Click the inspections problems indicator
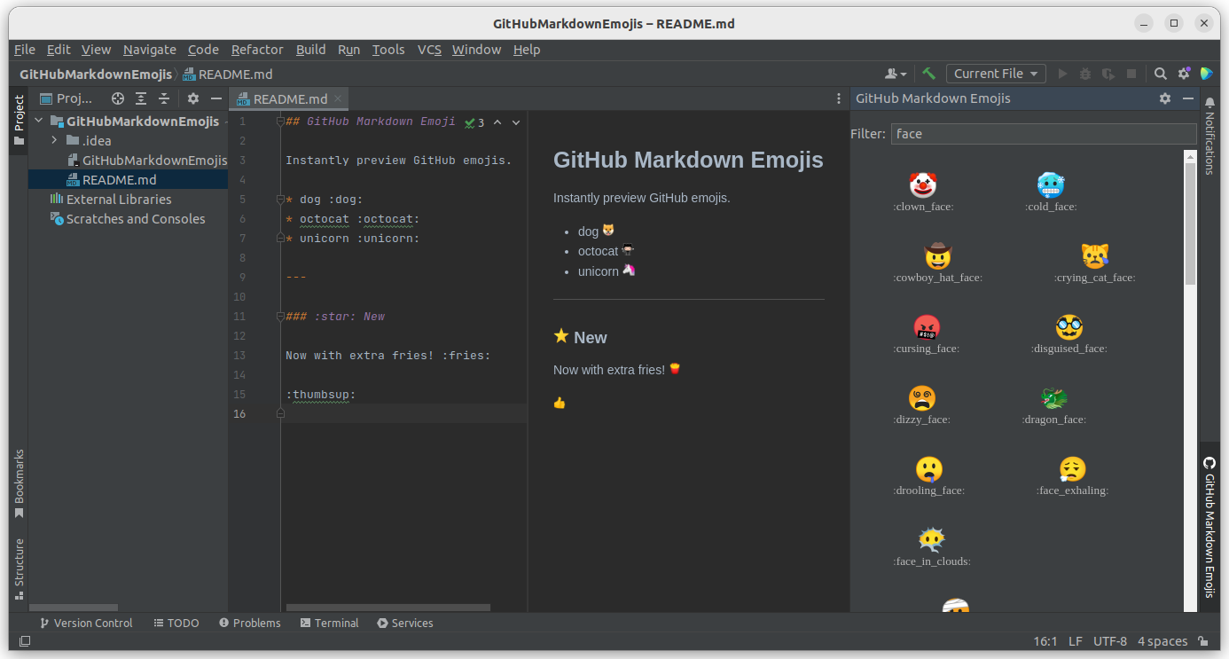This screenshot has height=659, width=1229. click(x=474, y=122)
